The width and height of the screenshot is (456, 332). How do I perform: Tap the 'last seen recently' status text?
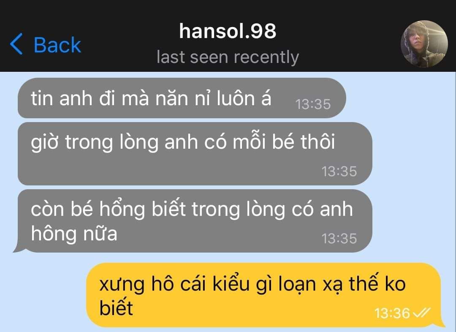tap(228, 57)
